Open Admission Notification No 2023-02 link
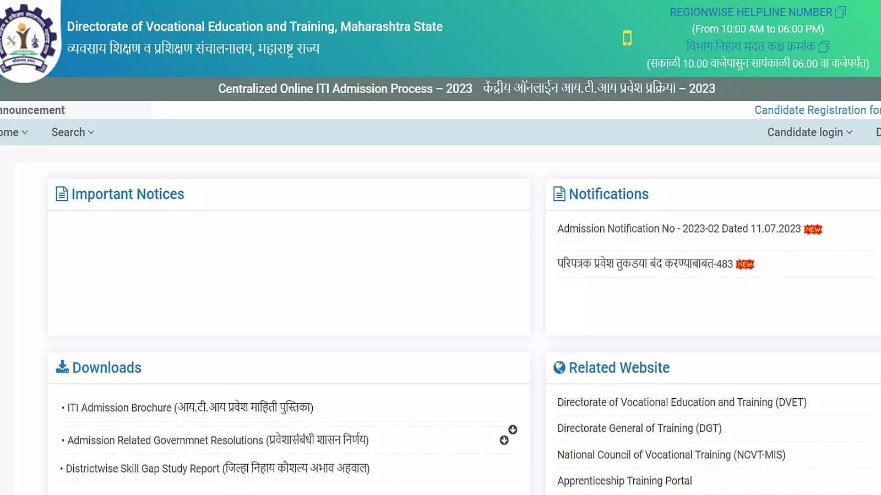 pos(678,229)
